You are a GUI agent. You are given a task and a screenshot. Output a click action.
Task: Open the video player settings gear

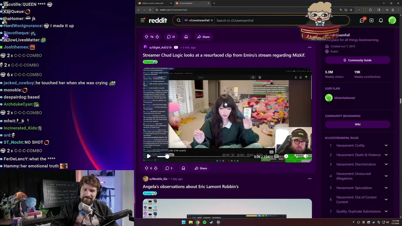click(286, 156)
